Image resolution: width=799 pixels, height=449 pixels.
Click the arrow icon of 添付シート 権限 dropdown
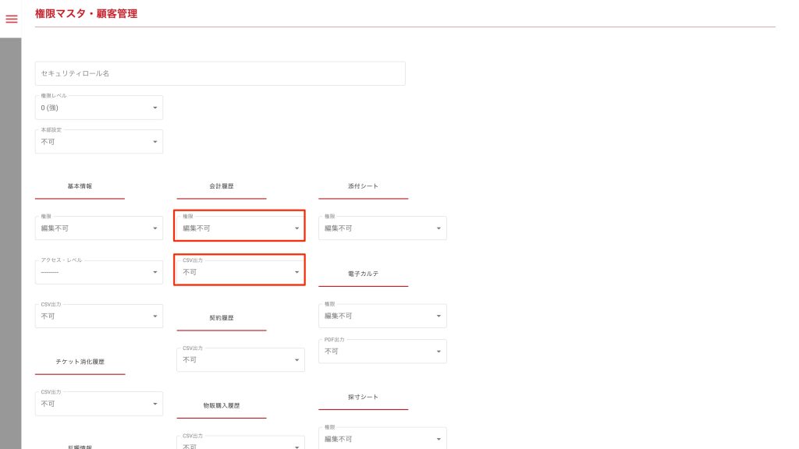[439, 228]
